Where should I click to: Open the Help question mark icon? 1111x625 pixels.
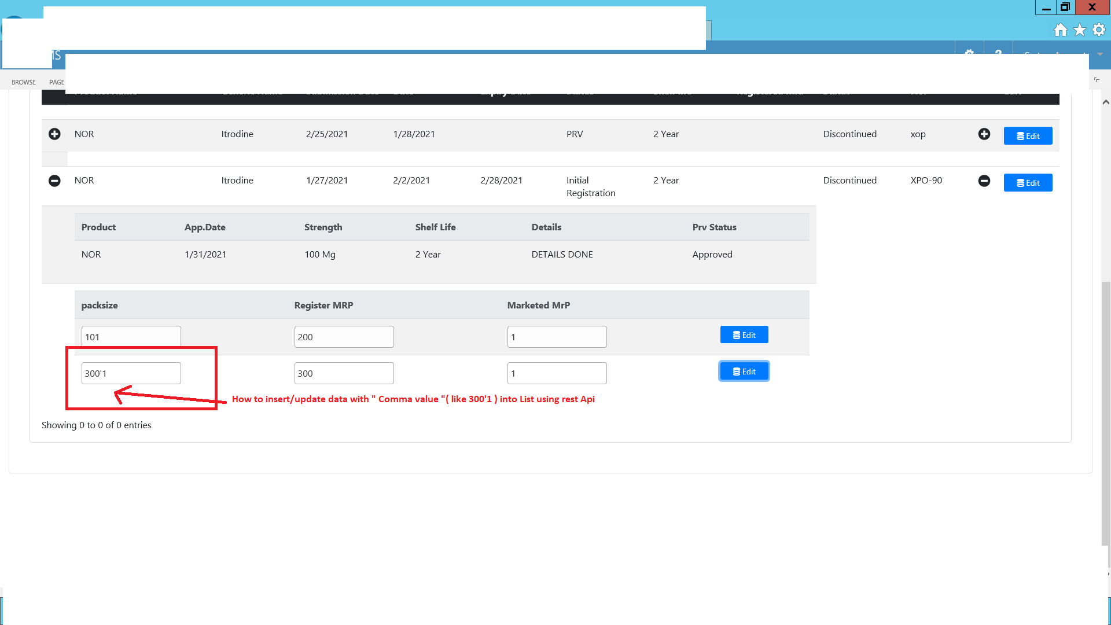(x=998, y=55)
